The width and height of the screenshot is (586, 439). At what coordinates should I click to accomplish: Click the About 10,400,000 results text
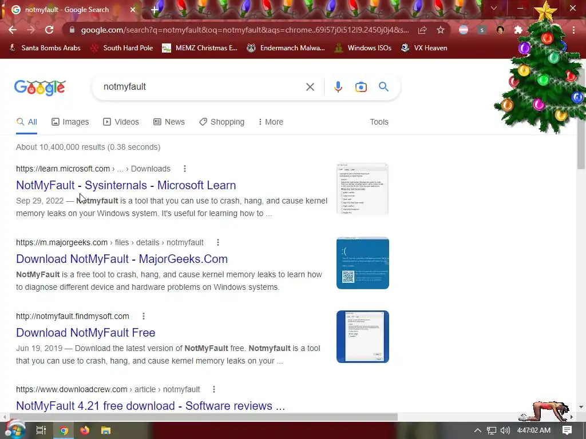tap(88, 147)
